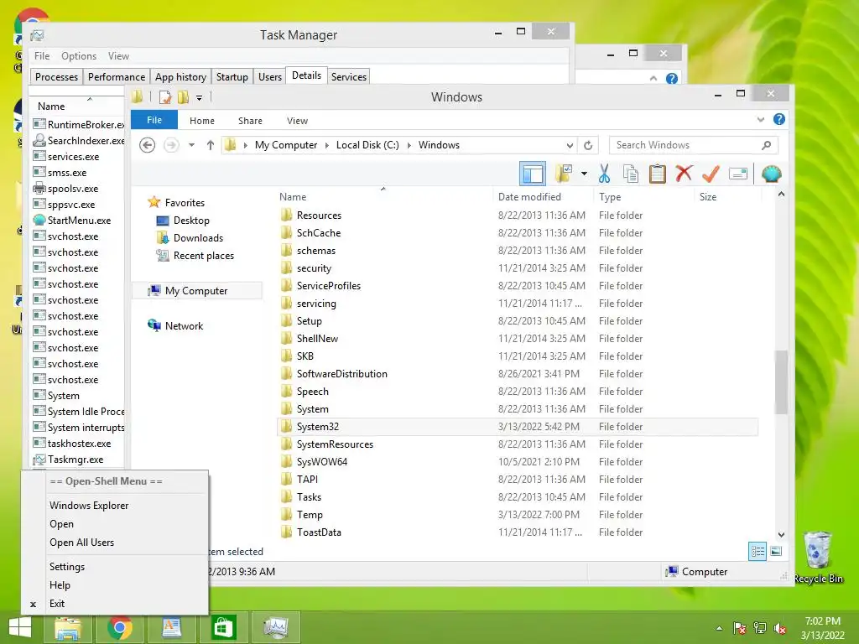Image resolution: width=859 pixels, height=644 pixels.
Task: Select StartMenu.exe in Task Manager list
Action: pyautogui.click(x=77, y=221)
